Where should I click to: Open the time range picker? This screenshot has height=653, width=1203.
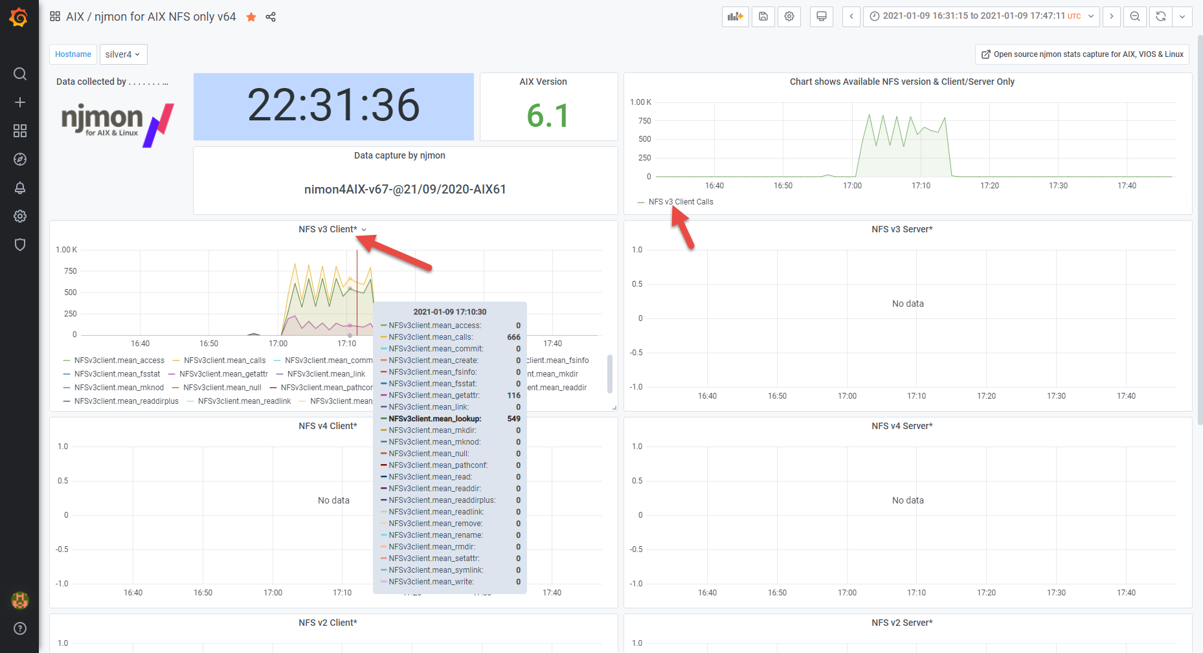(x=982, y=17)
